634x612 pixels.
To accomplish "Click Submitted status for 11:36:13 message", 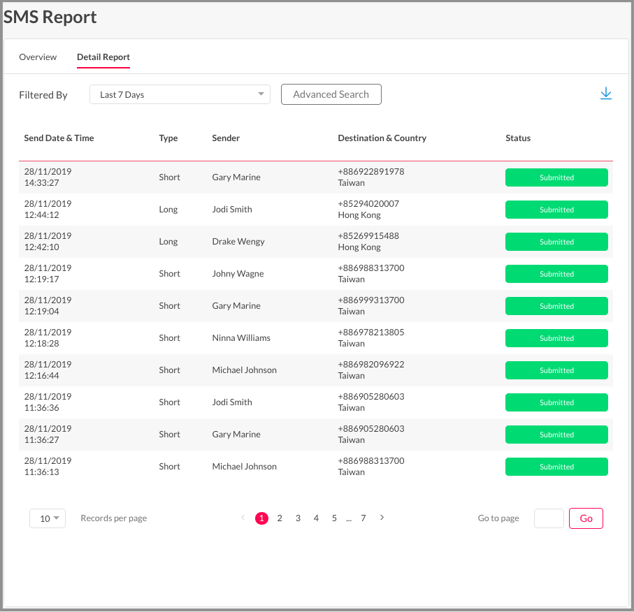I will (x=556, y=467).
